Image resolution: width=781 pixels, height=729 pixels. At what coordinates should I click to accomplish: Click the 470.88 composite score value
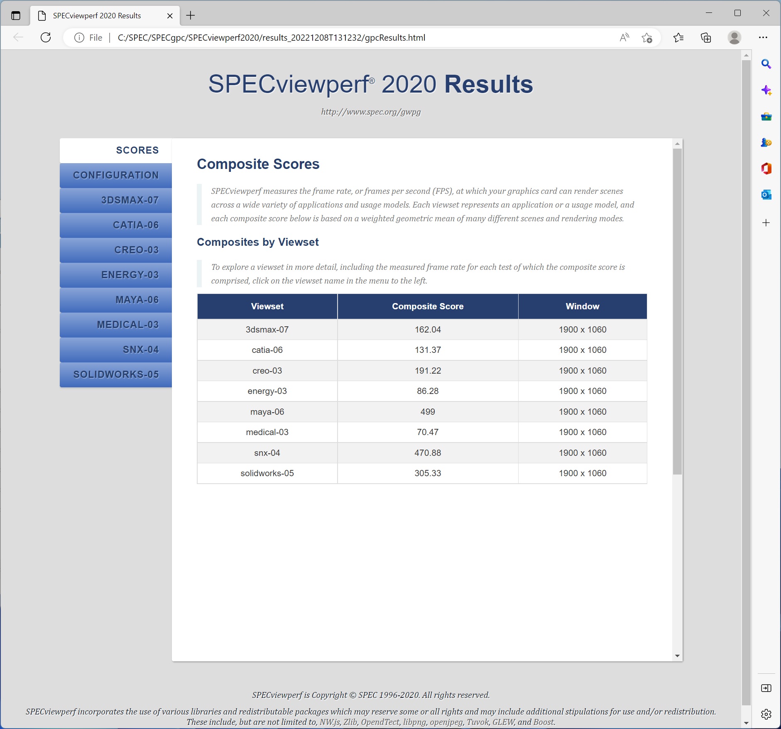428,453
